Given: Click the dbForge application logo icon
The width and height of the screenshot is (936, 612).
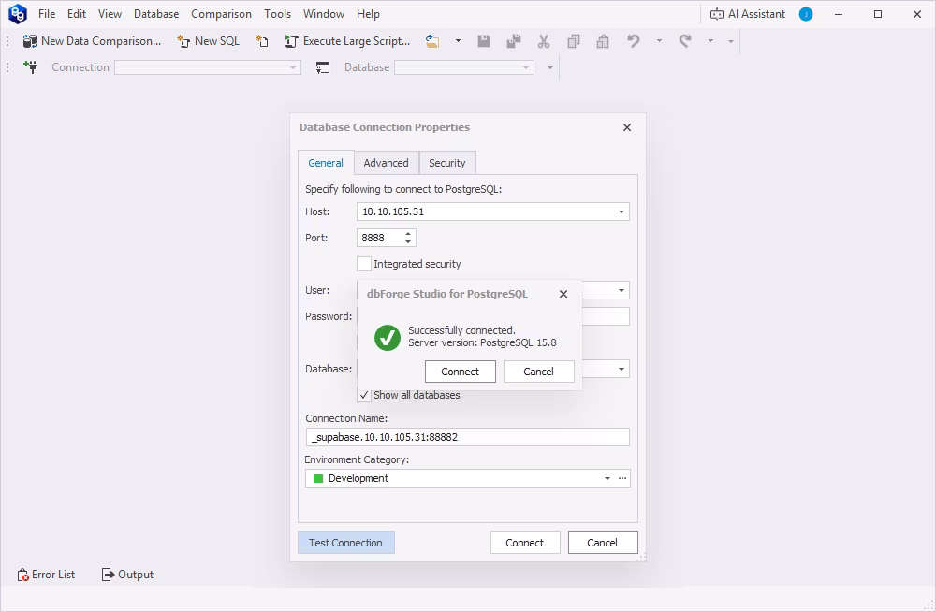Looking at the screenshot, I should click(17, 14).
